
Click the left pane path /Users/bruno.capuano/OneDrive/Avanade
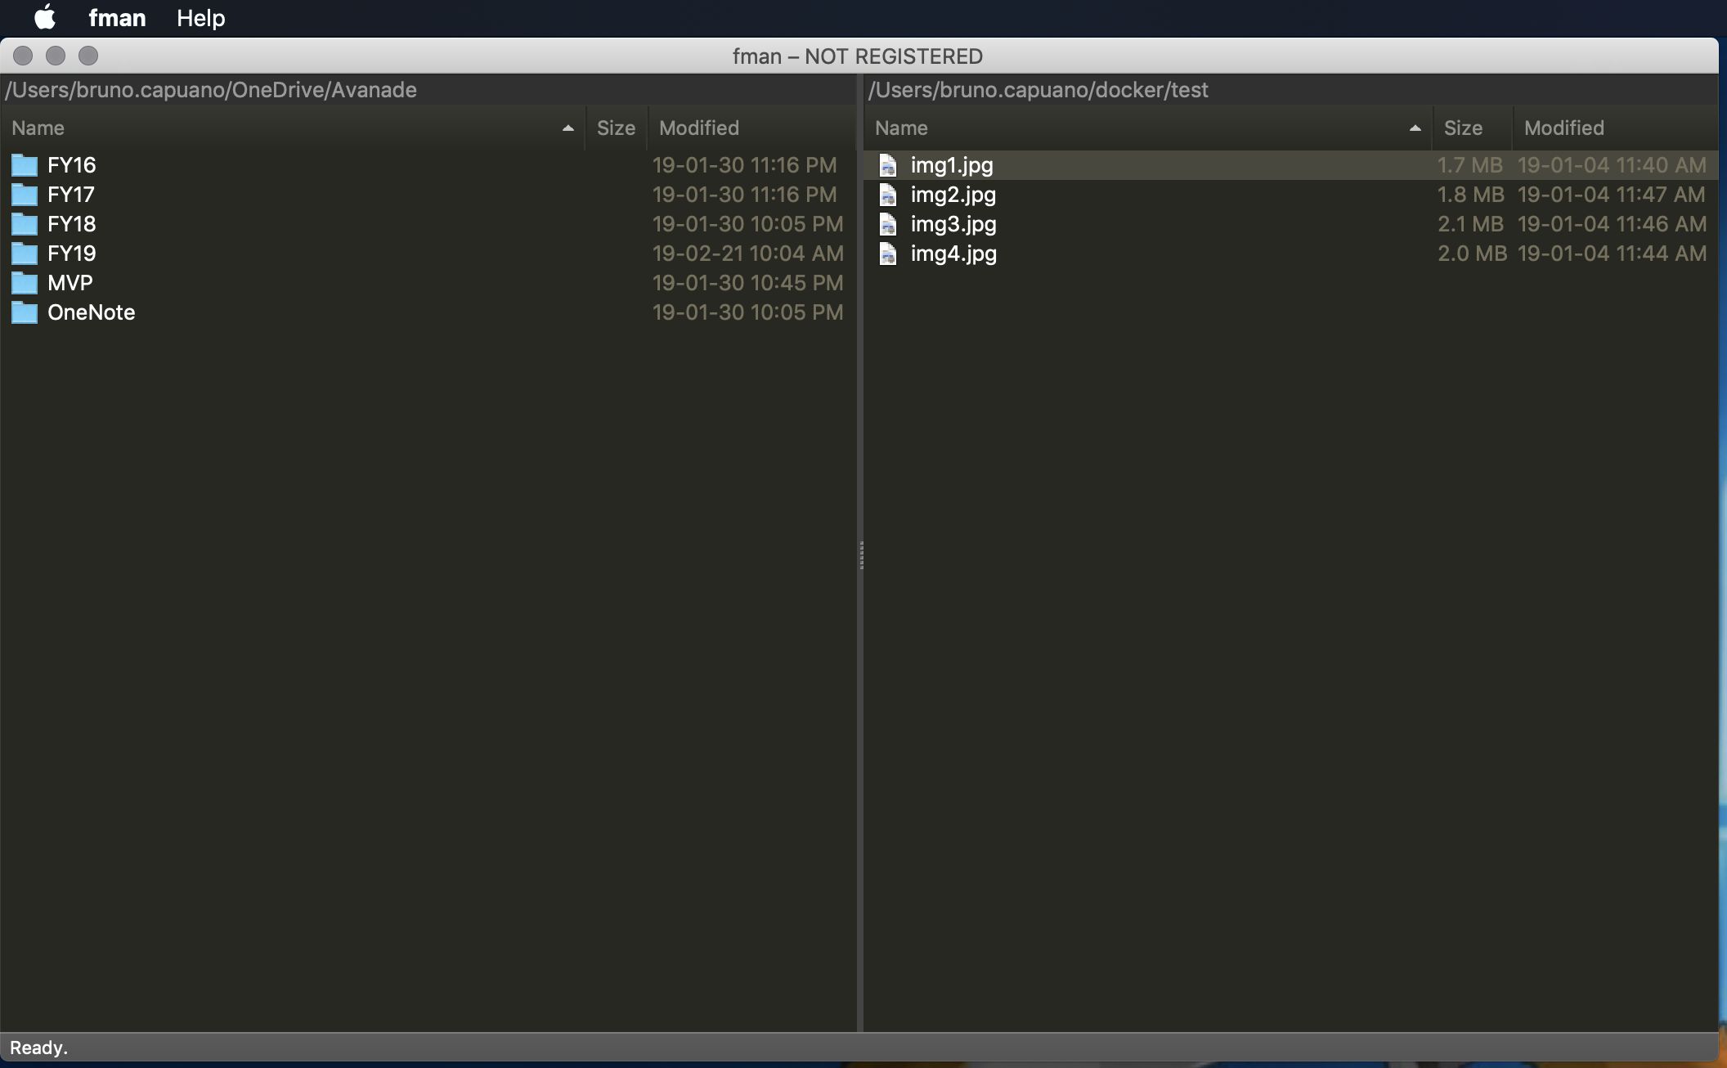pyautogui.click(x=212, y=90)
